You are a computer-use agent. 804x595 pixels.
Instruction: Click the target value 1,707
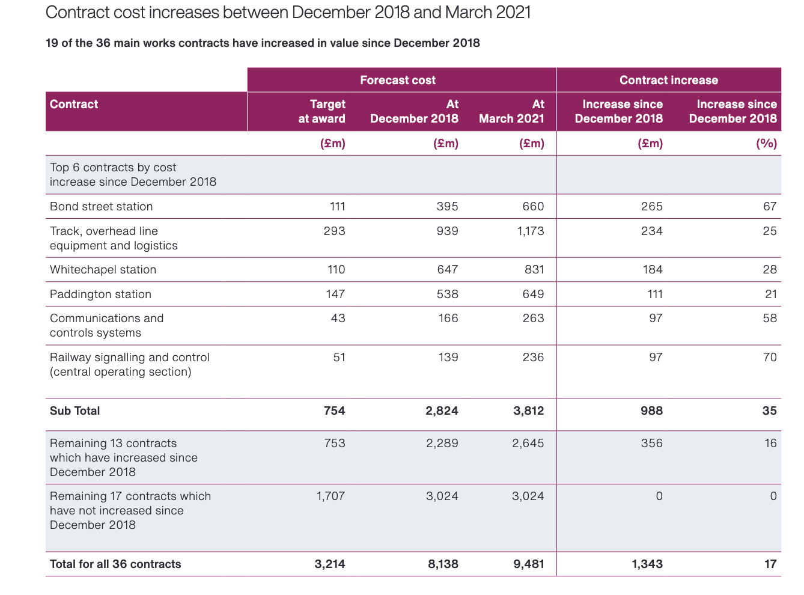[x=331, y=496]
